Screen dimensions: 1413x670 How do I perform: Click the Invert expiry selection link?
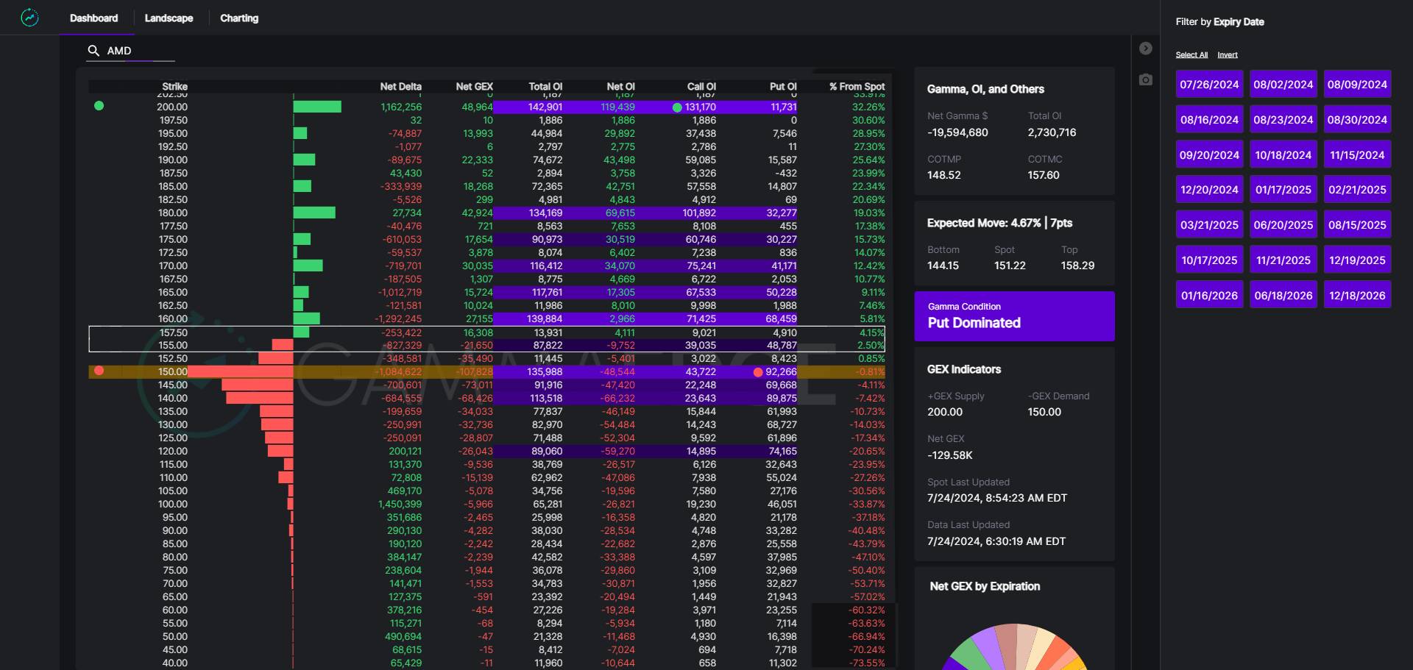tap(1227, 55)
